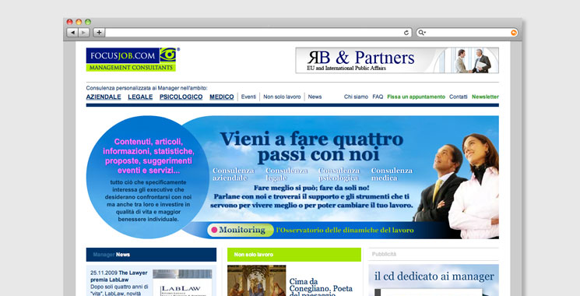Click inside the browser search field

(x=468, y=33)
